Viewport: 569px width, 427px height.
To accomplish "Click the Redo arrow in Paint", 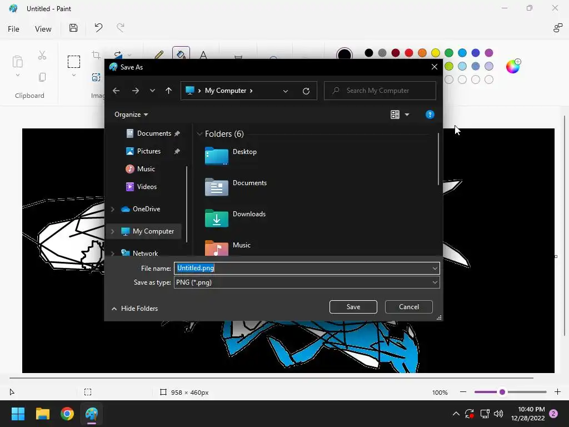I will 120,28.
